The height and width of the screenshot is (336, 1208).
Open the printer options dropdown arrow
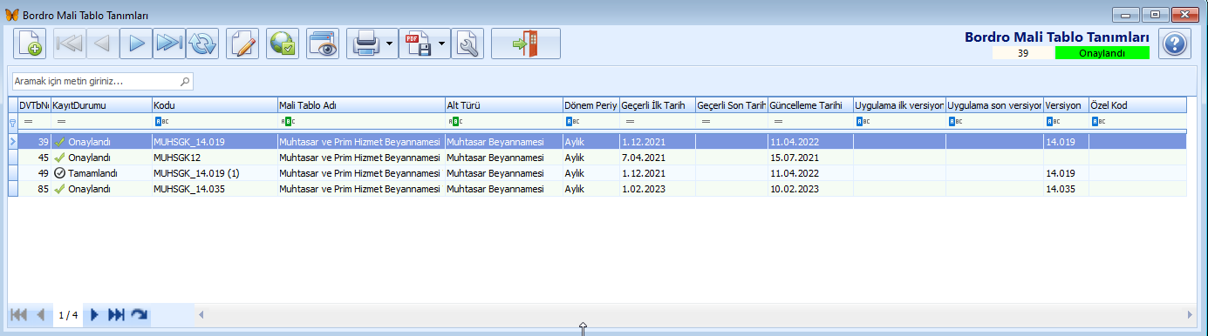tap(390, 44)
